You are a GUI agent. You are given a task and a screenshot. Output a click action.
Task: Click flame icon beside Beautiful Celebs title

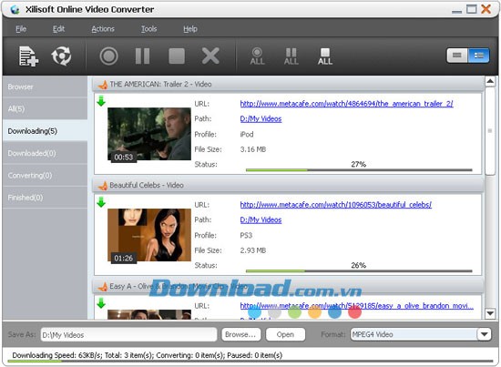(103, 186)
